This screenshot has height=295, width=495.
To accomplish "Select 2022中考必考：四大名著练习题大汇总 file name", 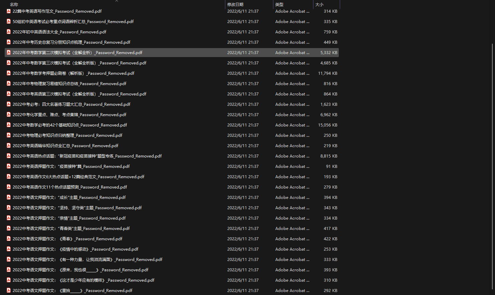I will coord(71,104).
